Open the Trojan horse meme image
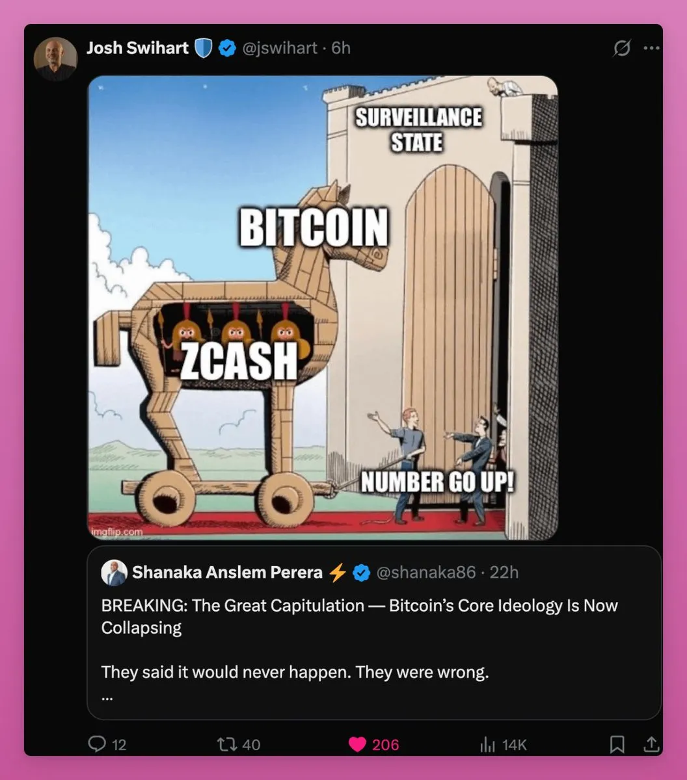 [323, 307]
